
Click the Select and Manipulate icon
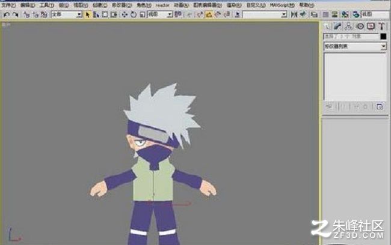coord(189,14)
